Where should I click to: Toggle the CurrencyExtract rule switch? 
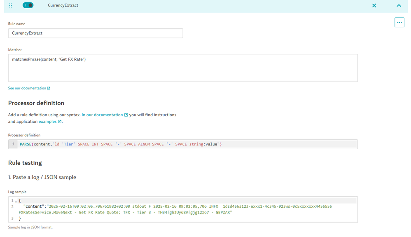tap(28, 5)
